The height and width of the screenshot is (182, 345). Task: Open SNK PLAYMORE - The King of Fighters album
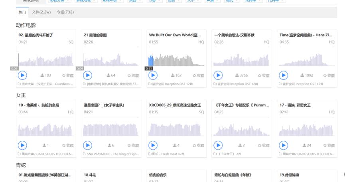111,154
